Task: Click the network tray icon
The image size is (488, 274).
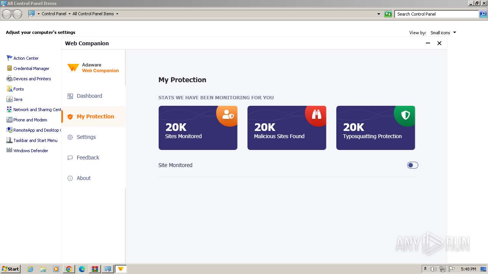Action: point(442,269)
